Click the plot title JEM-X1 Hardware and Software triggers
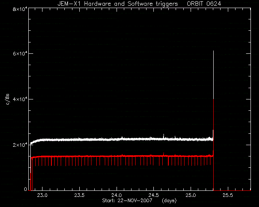Screen dimensions: 259x207 click(x=118, y=4)
